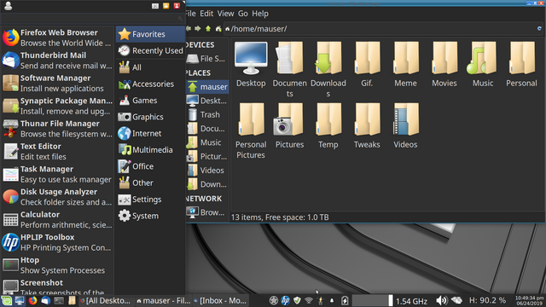Open View menu in file manager
546x307 pixels.
tap(225, 14)
